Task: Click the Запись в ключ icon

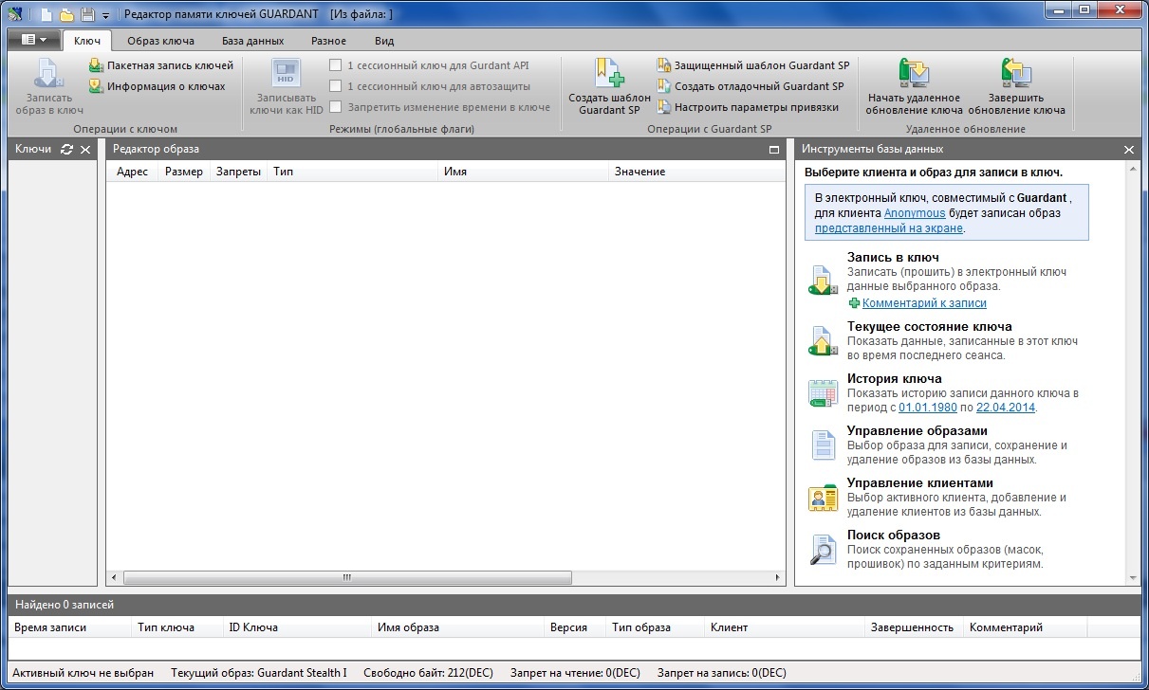Action: click(x=822, y=281)
